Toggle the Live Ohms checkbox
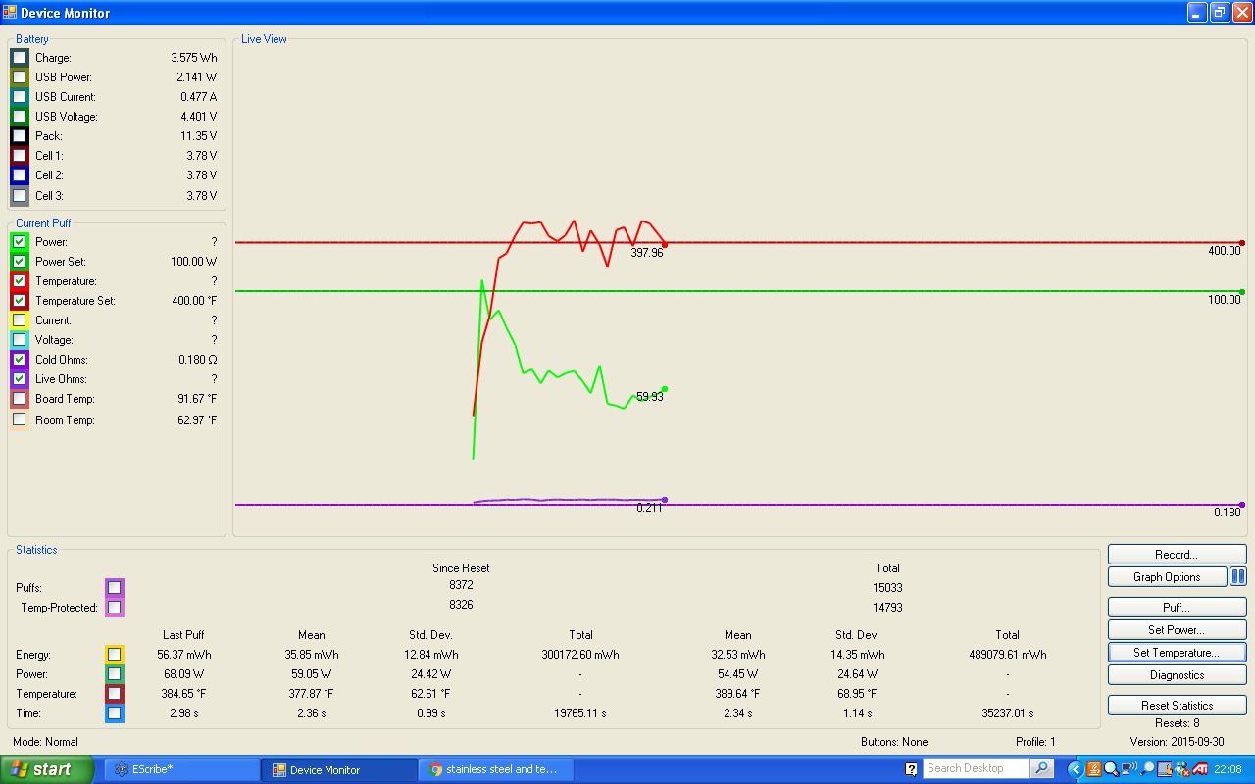The height and width of the screenshot is (784, 1255). (x=20, y=379)
